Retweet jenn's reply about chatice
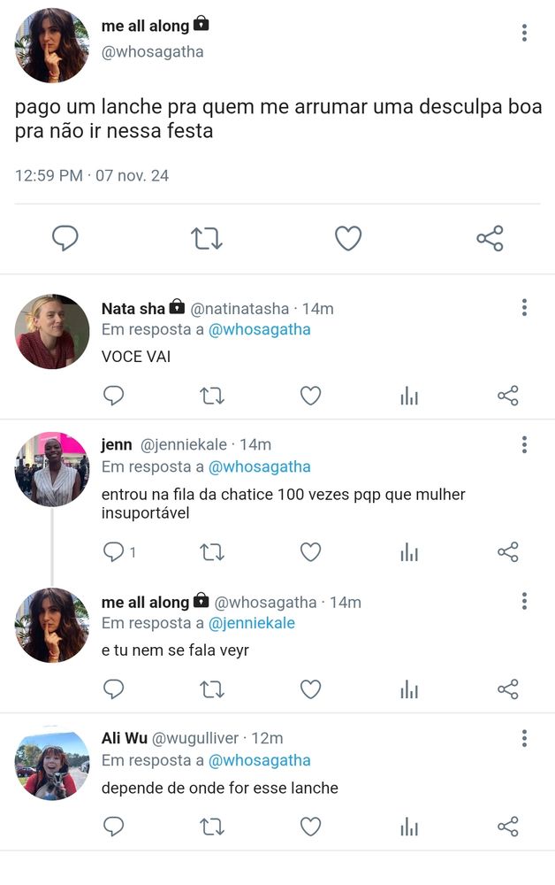Viewport: 555px width, 885px height. click(x=212, y=552)
